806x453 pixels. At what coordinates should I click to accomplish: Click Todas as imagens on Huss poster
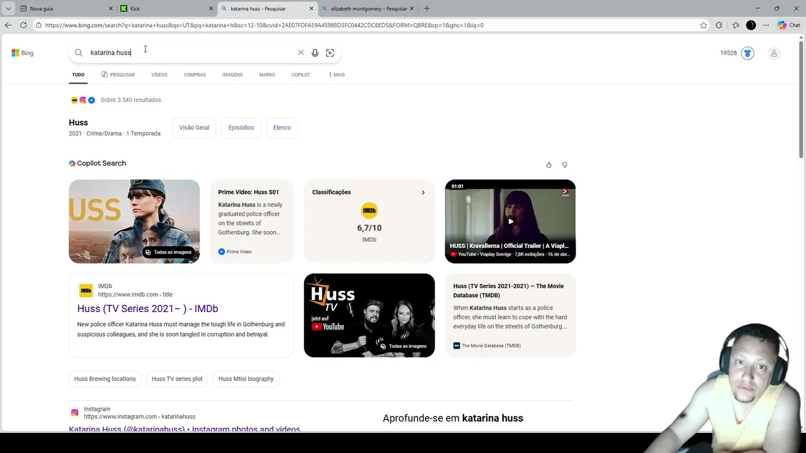pyautogui.click(x=168, y=252)
